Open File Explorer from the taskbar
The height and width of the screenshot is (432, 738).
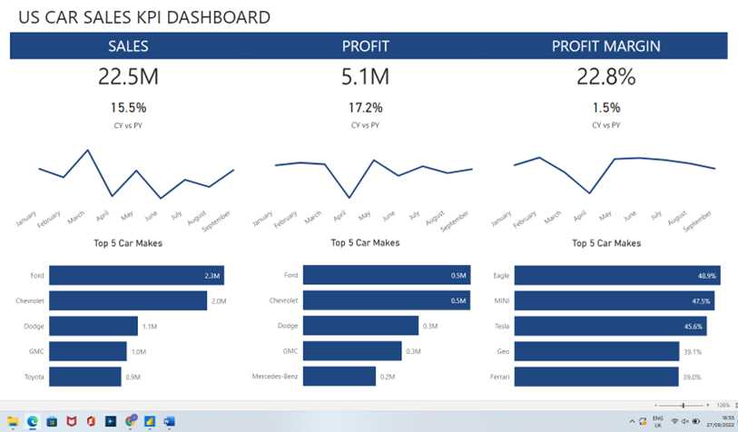13,421
